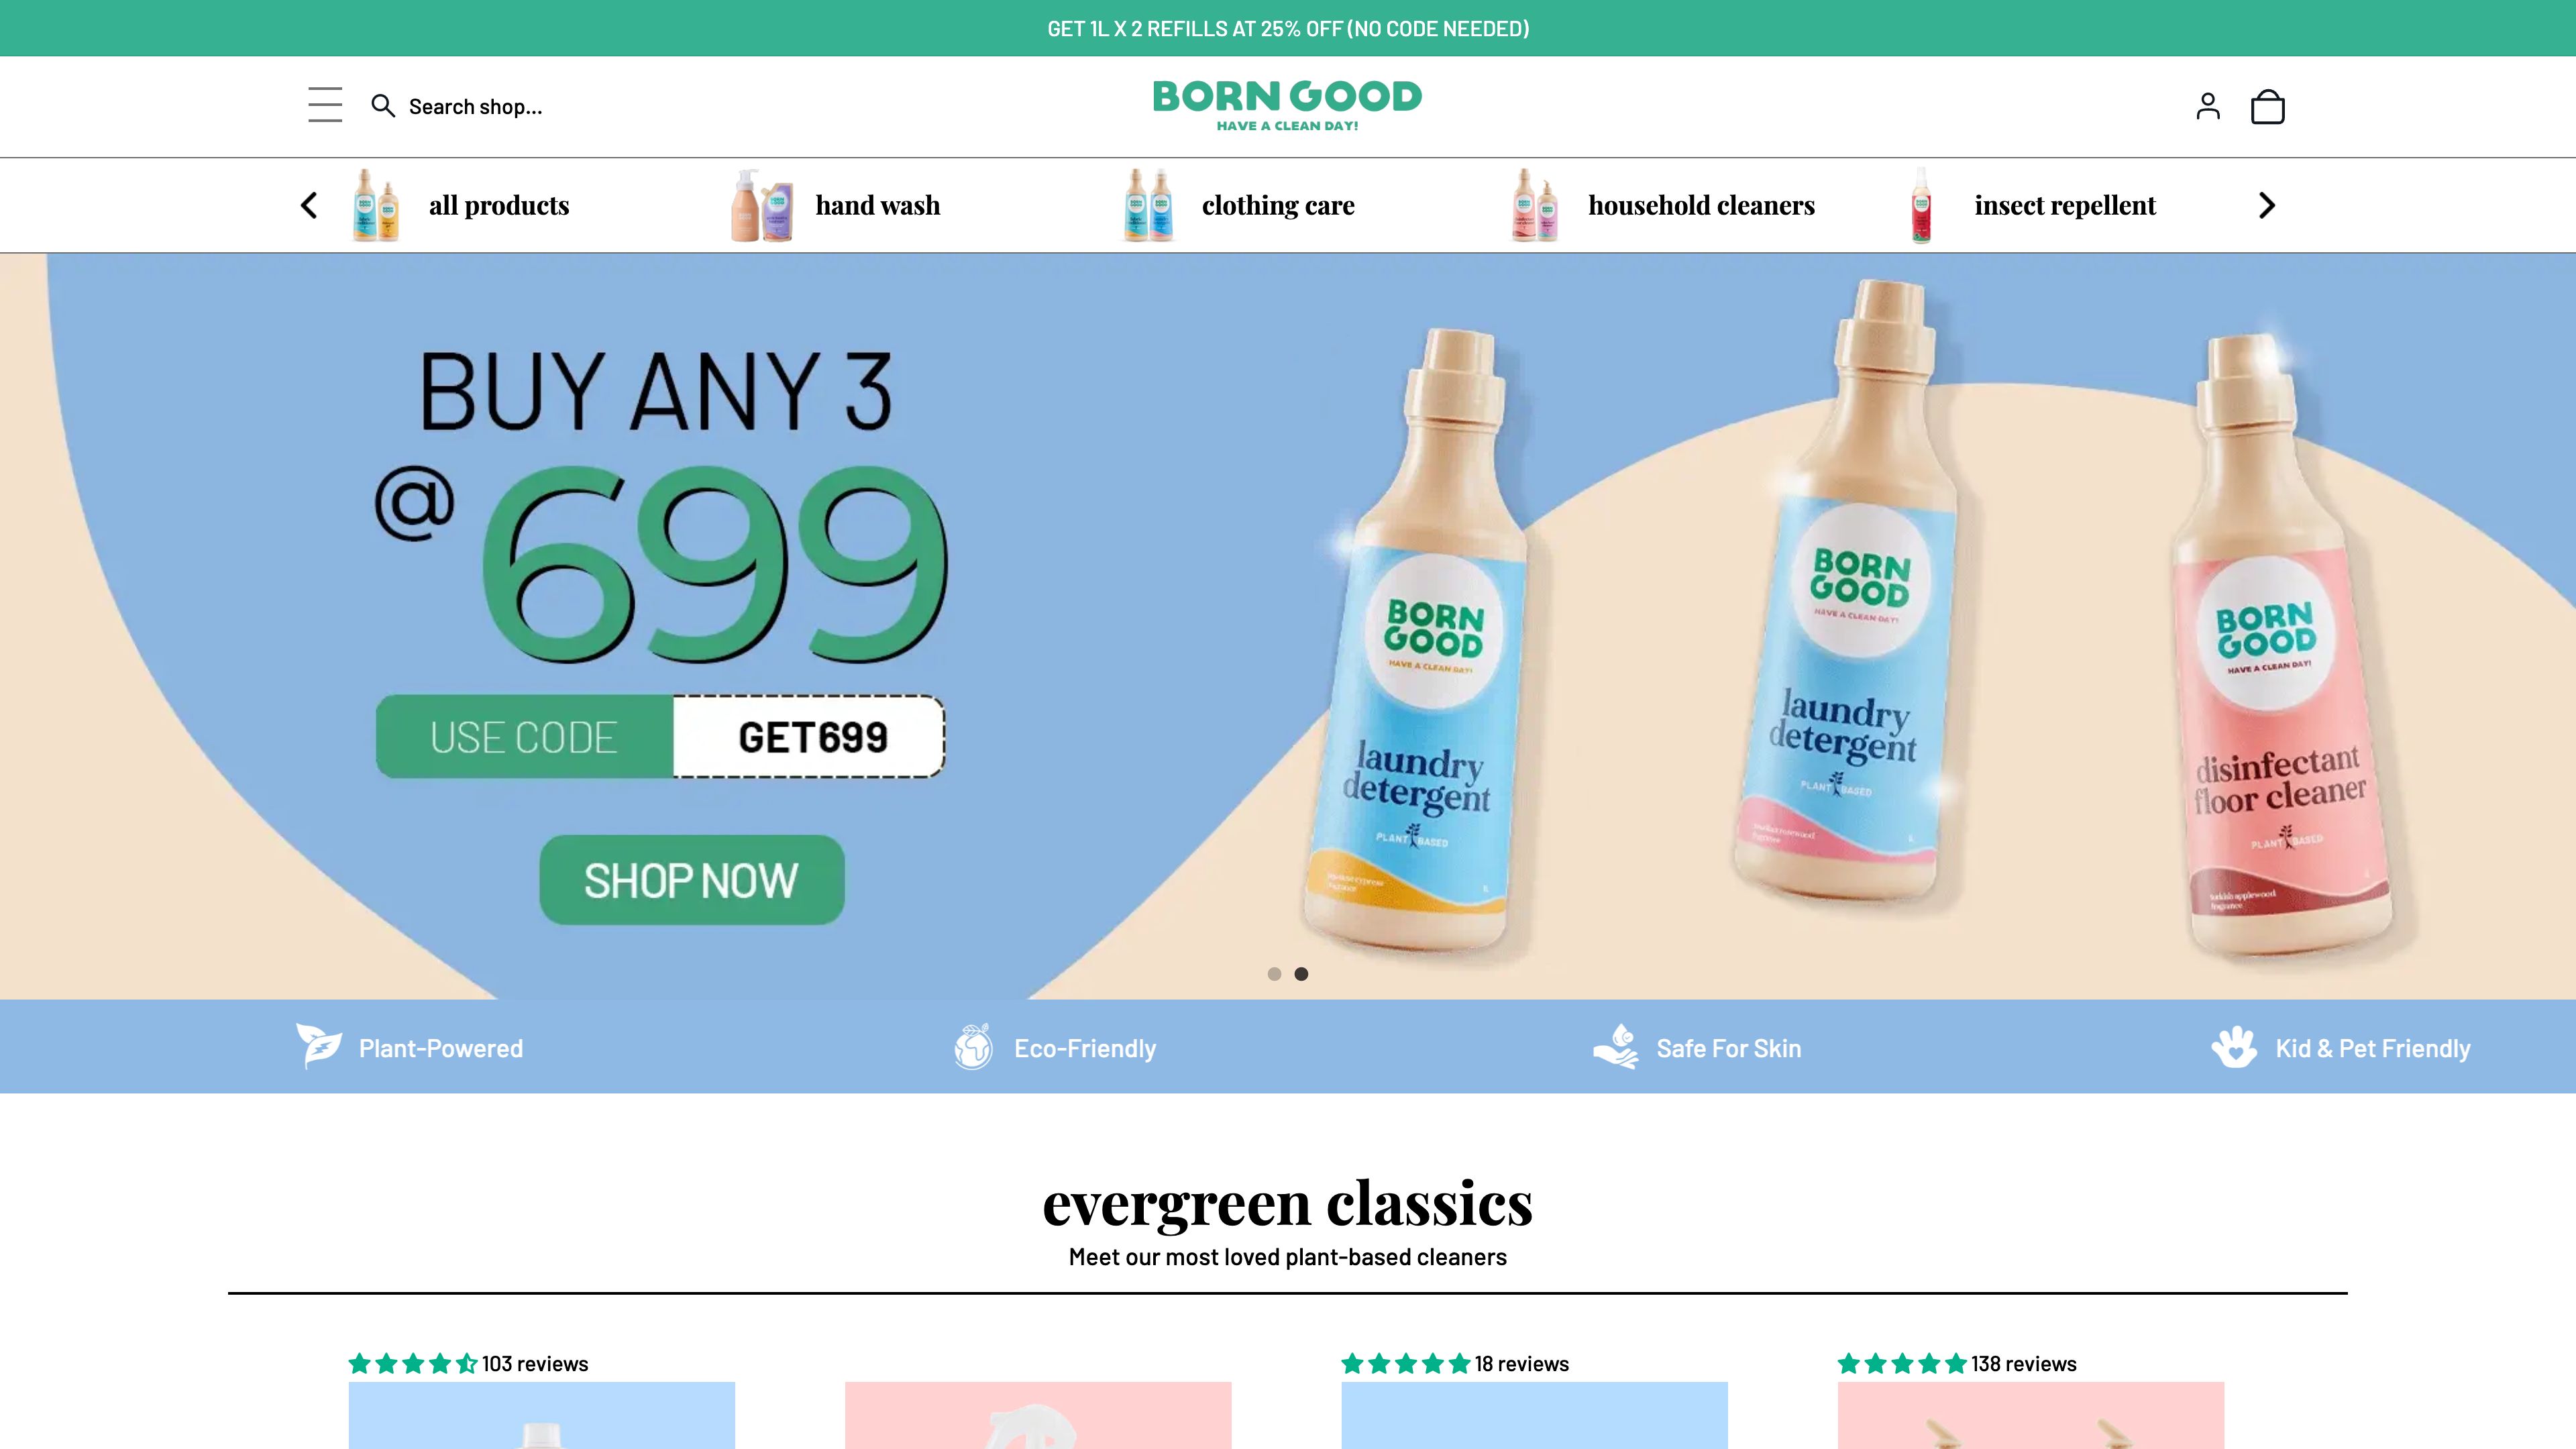This screenshot has height=1449, width=2576.
Task: Open the hamburger navigation menu
Action: pos(325,105)
